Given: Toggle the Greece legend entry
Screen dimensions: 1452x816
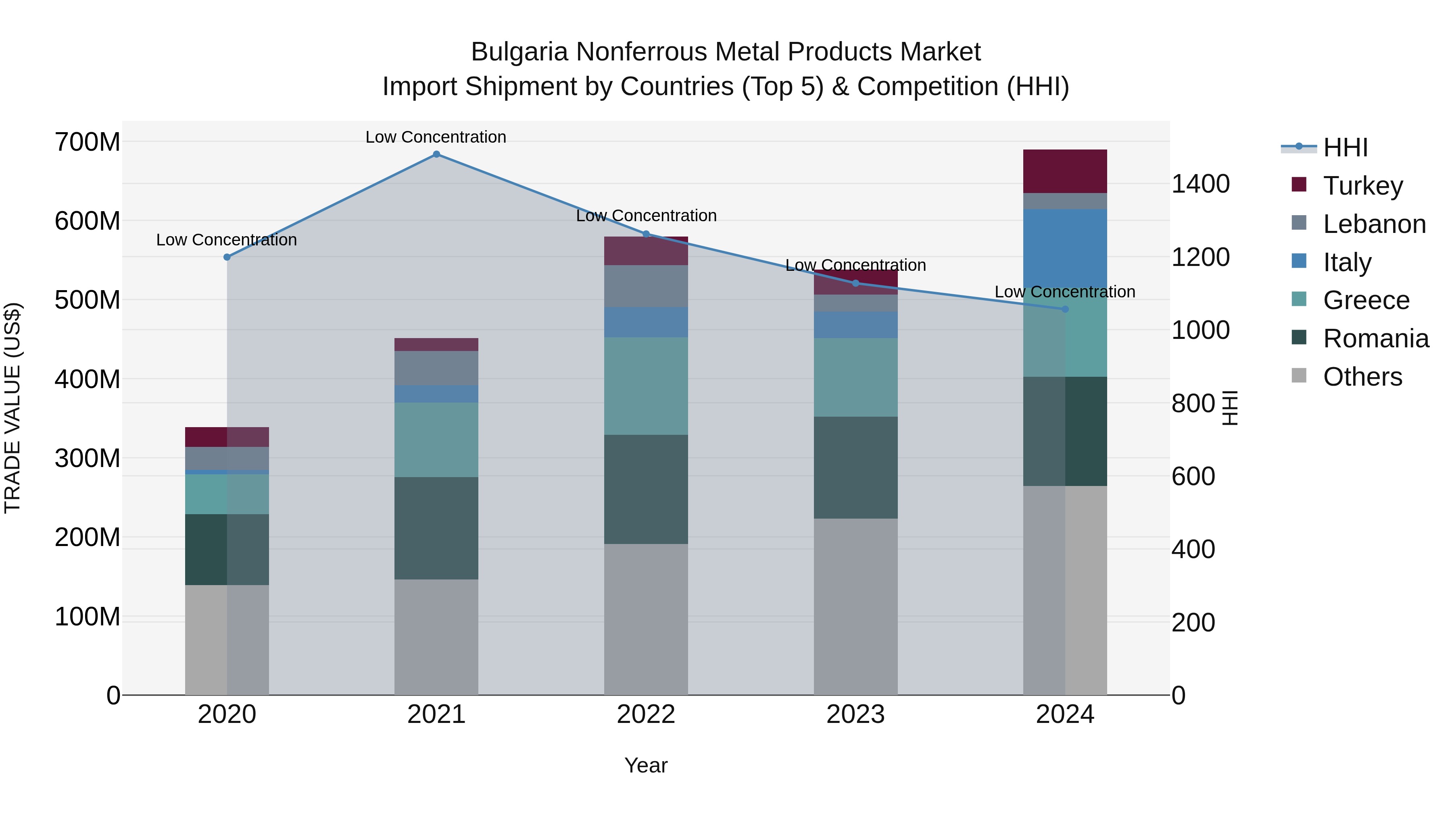Looking at the screenshot, I should pyautogui.click(x=1350, y=300).
